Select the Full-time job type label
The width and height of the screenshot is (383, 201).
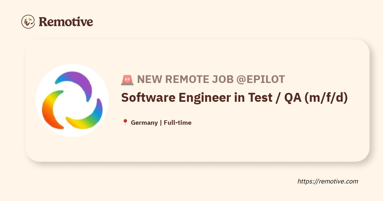tap(177, 123)
